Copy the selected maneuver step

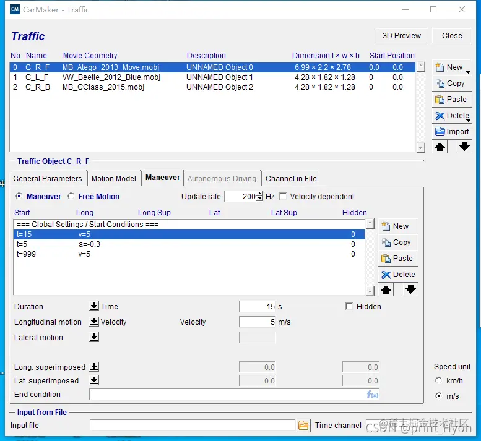[398, 242]
